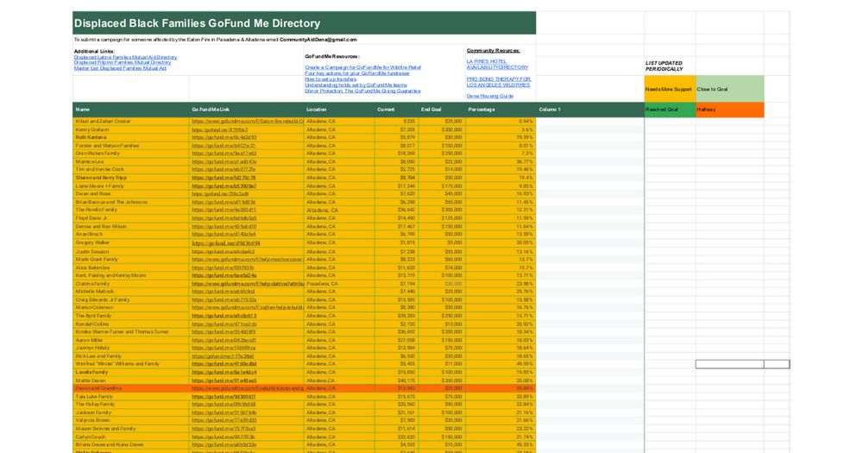Screen dimensions: 863x453
Task: Select the Halfway legend swatch
Action: click(730, 110)
